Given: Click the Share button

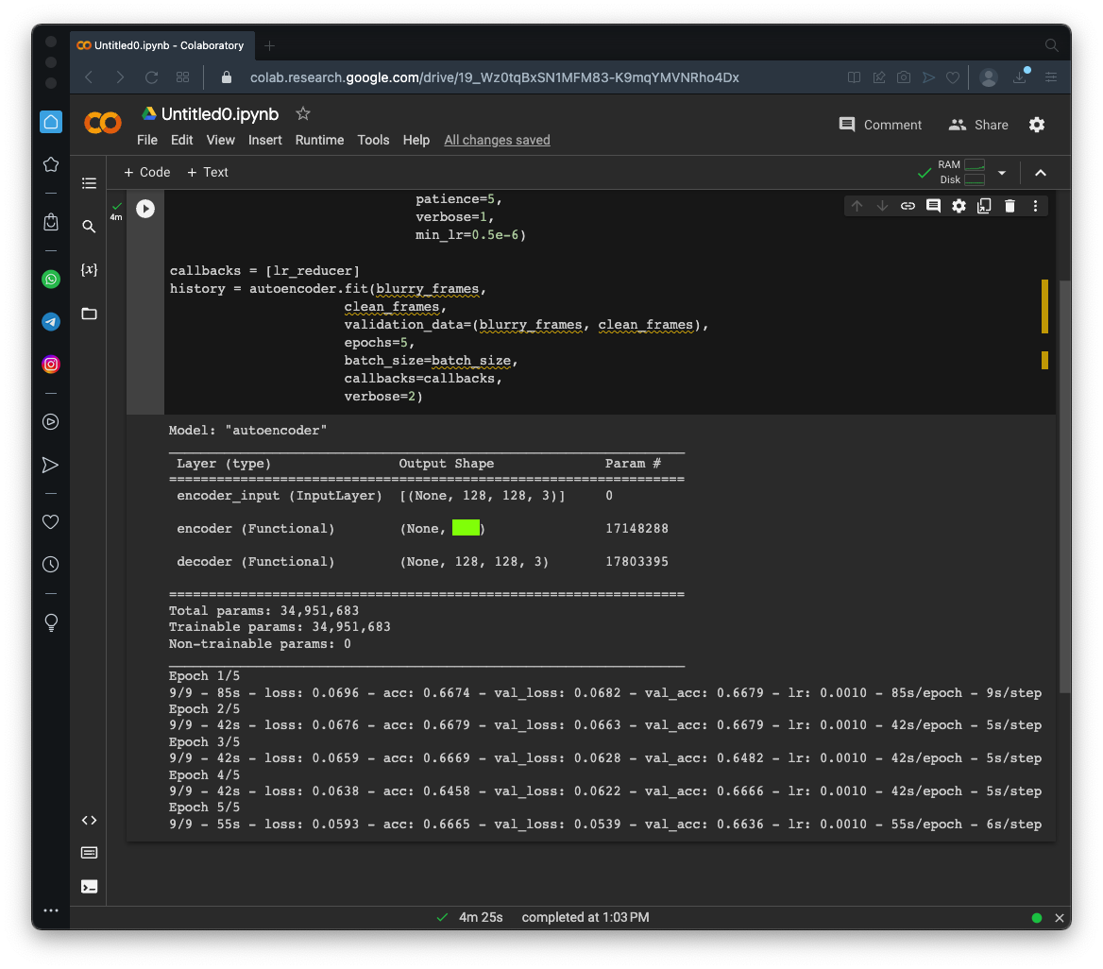Looking at the screenshot, I should (979, 125).
